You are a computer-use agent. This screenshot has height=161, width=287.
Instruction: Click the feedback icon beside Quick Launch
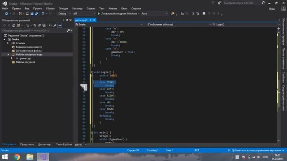click(219, 3)
